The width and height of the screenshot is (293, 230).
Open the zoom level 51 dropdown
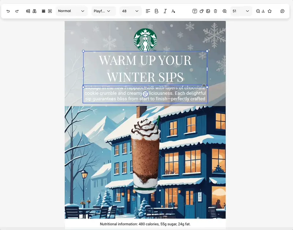241,11
